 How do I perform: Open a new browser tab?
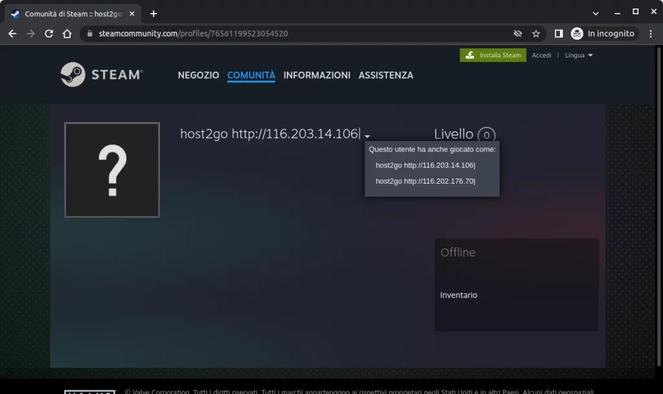click(153, 14)
